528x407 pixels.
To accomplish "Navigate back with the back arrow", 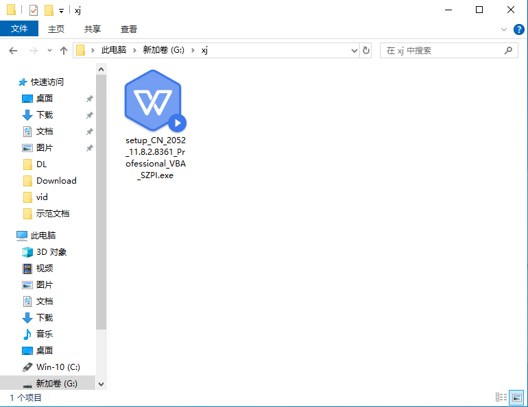I will coord(12,51).
